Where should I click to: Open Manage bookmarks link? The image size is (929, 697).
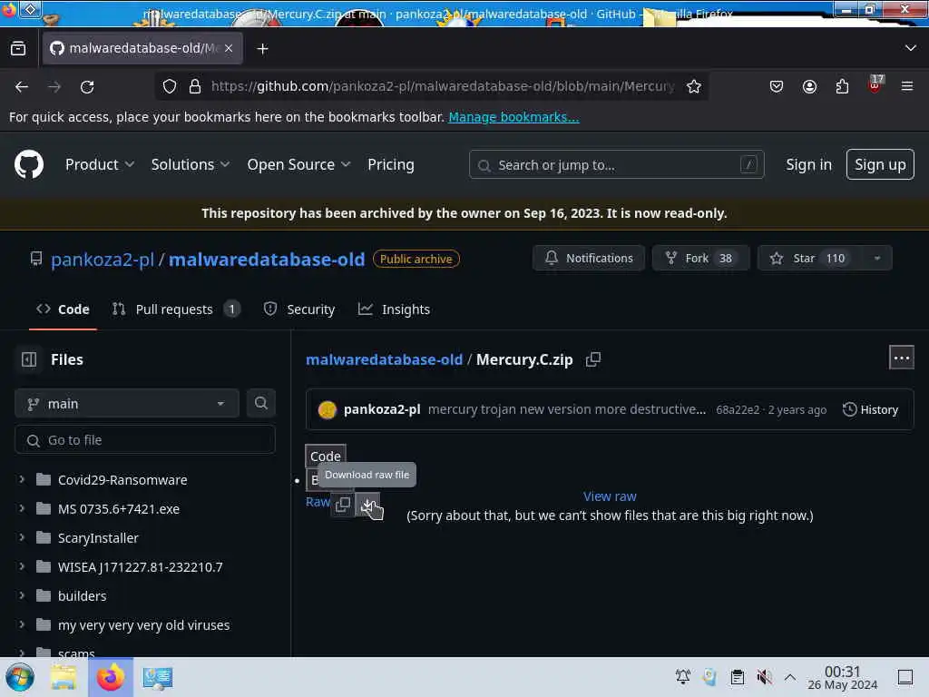coord(513,117)
